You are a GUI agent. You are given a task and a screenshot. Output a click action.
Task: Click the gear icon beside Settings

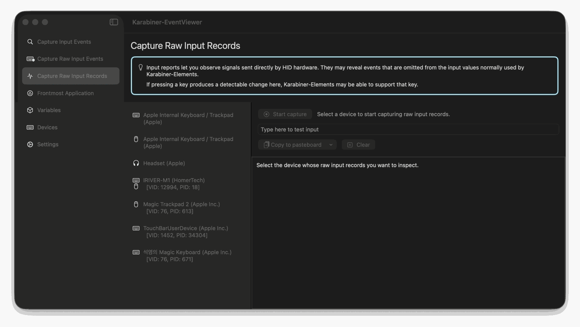tap(30, 144)
